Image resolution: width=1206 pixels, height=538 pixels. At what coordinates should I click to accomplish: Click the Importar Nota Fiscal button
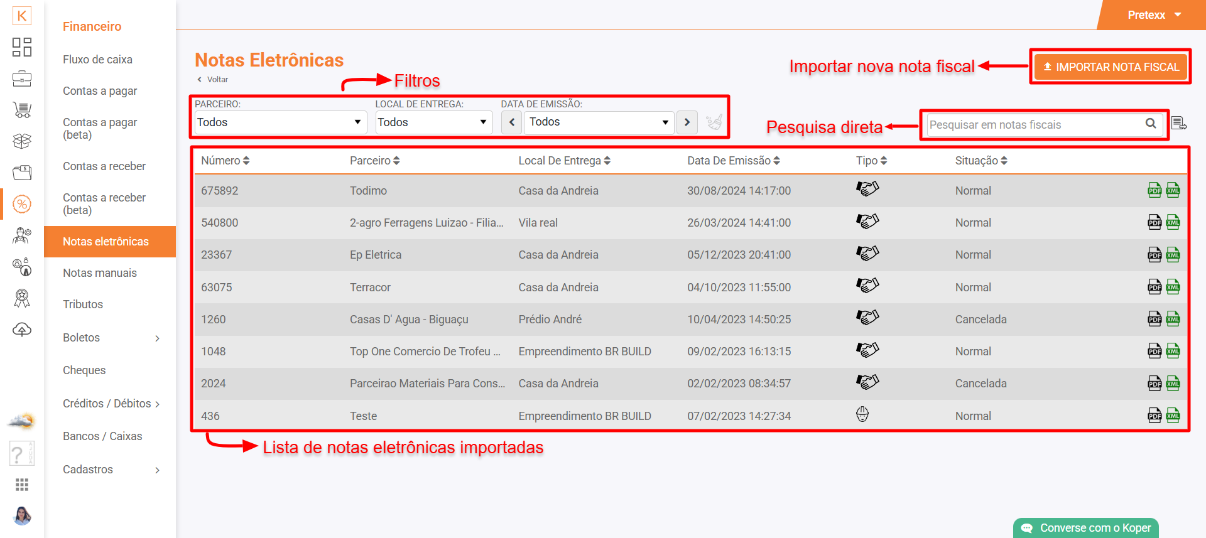tap(1111, 67)
